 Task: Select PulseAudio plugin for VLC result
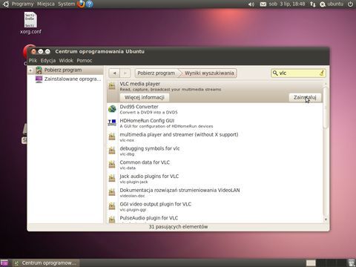pyautogui.click(x=215, y=219)
